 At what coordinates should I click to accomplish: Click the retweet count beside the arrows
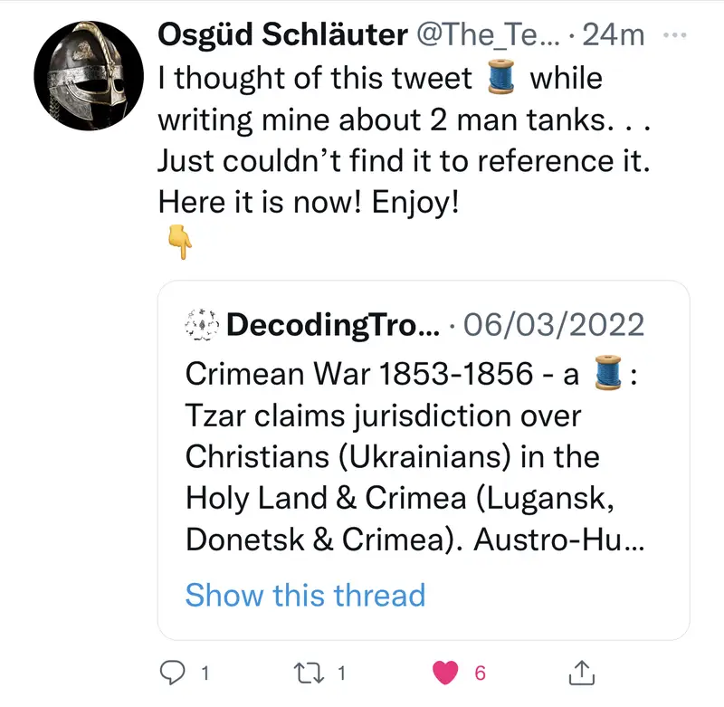[x=341, y=673]
